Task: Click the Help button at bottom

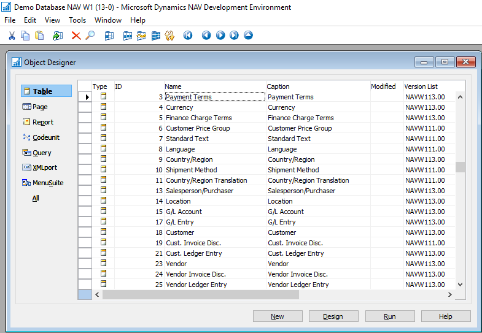Action: (446, 316)
